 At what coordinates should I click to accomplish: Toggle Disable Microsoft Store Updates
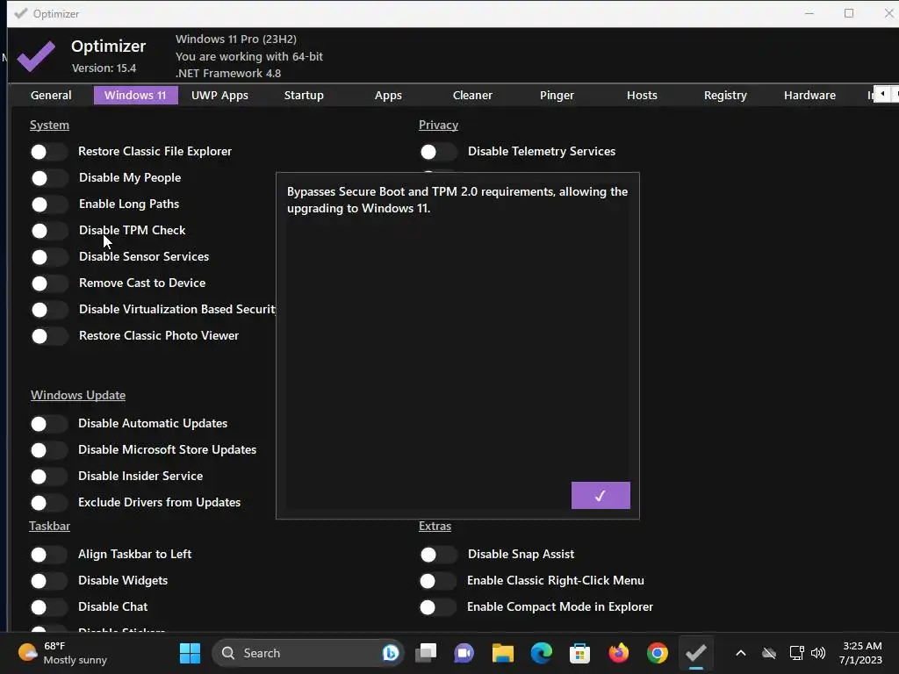click(49, 450)
